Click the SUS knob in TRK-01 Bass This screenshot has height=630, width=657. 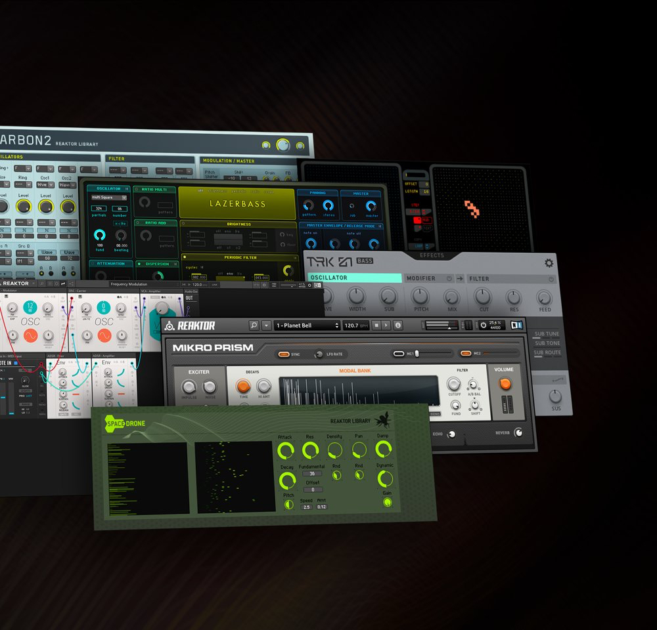(555, 396)
